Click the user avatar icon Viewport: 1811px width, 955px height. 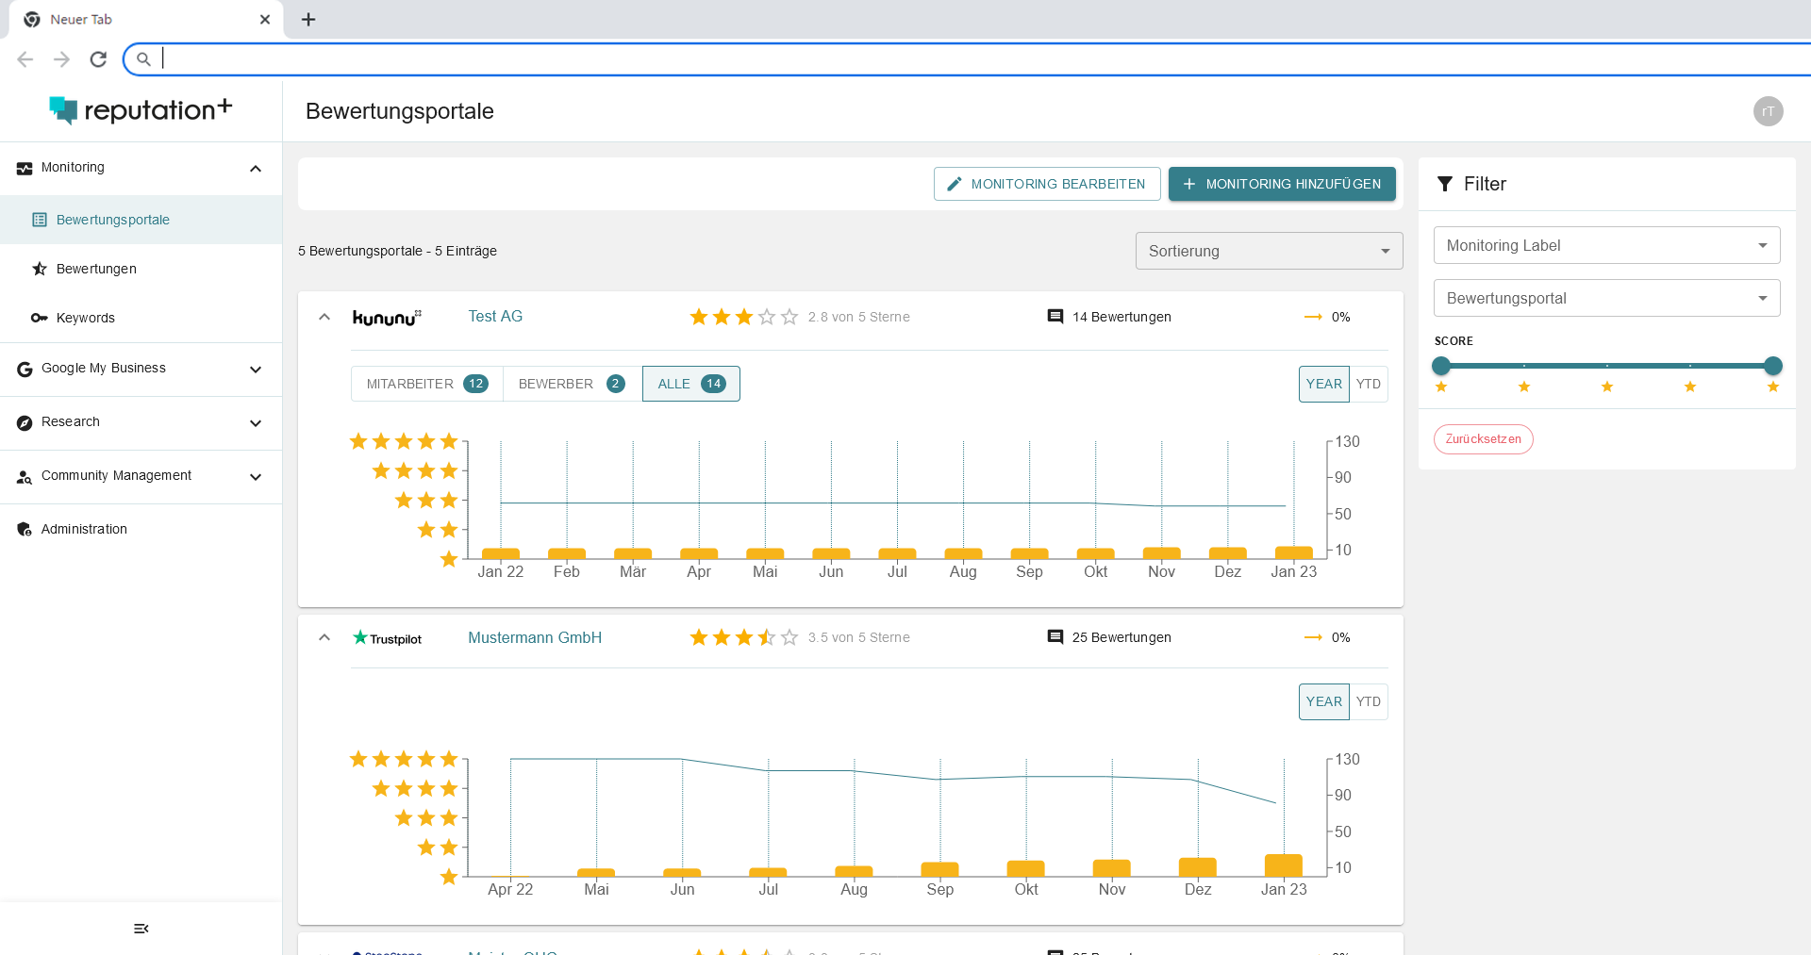(1768, 111)
